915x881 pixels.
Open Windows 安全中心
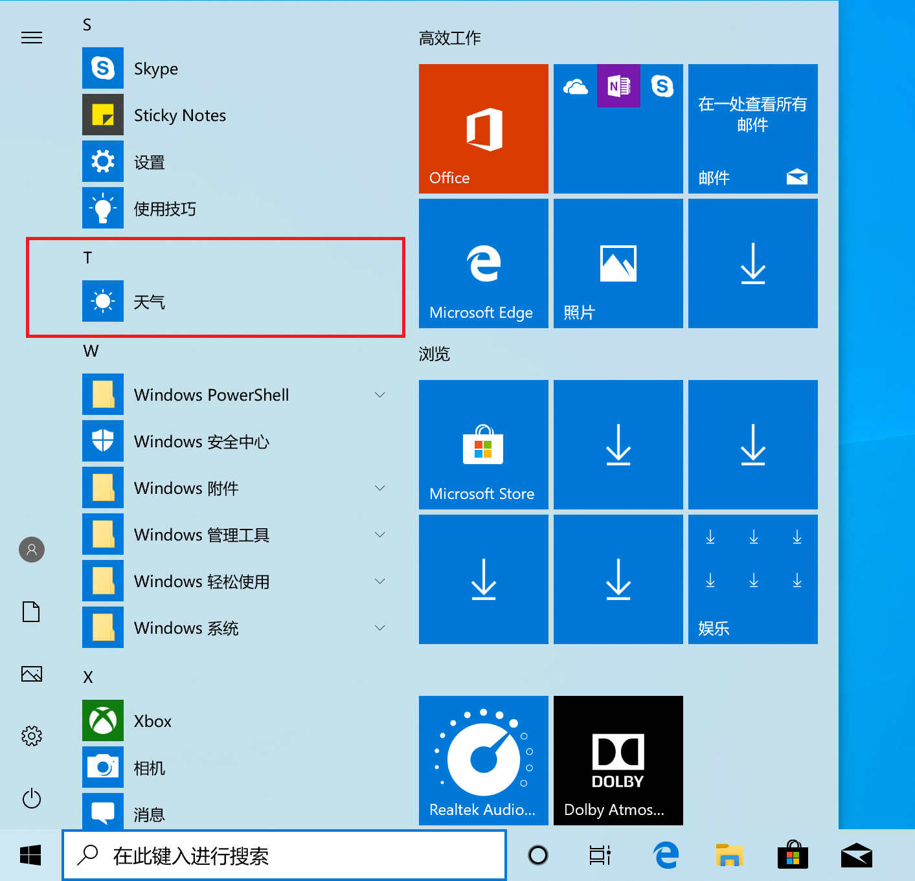pos(235,441)
